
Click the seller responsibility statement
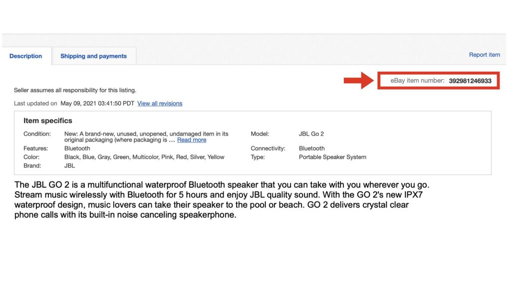(75, 90)
